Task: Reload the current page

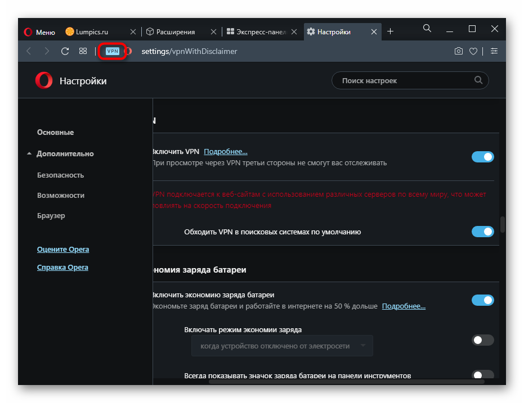Action: tap(65, 51)
